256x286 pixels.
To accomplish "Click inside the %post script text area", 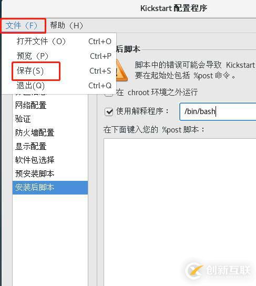I will 180,211.
